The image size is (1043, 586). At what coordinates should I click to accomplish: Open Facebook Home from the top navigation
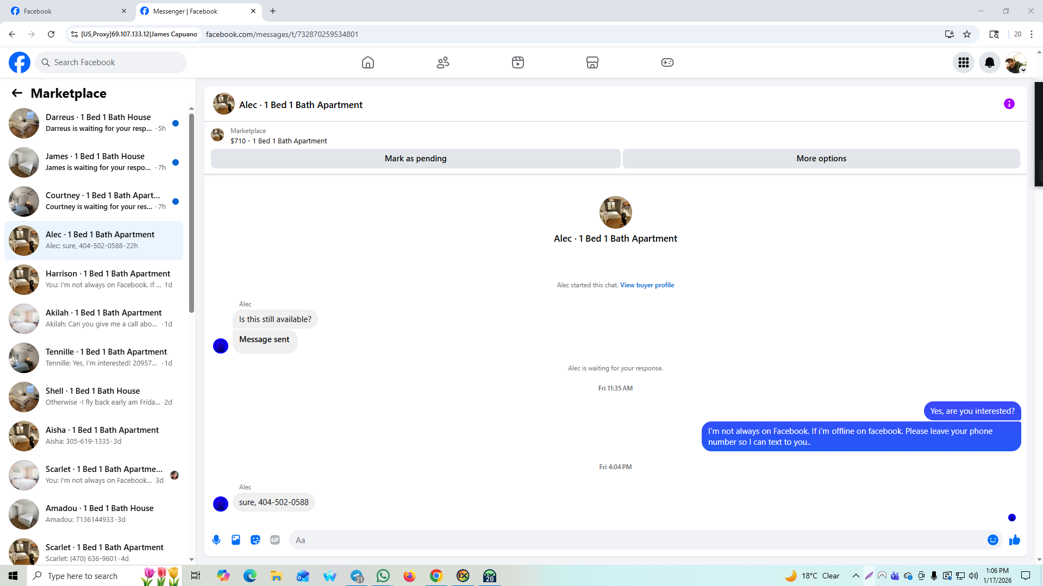tap(368, 62)
